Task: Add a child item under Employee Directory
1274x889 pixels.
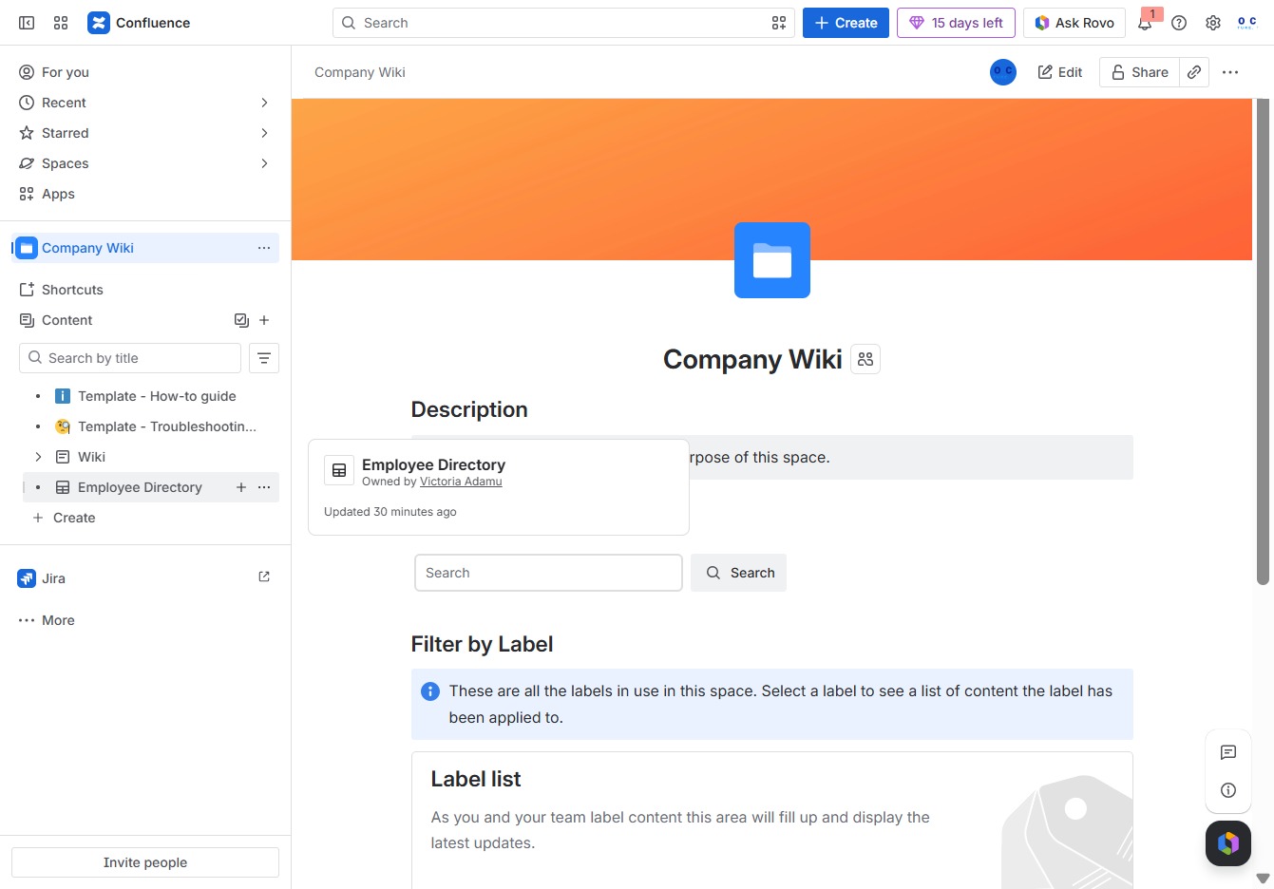Action: tap(241, 487)
